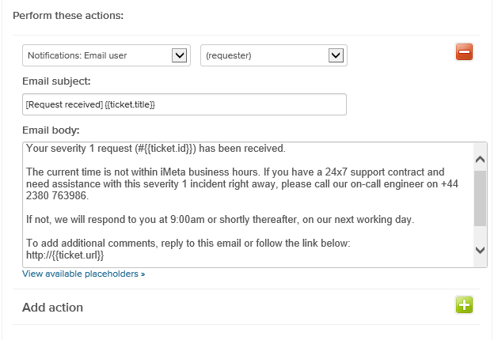Click the Add action label
Screen dimensions: 498x340
[53, 308]
